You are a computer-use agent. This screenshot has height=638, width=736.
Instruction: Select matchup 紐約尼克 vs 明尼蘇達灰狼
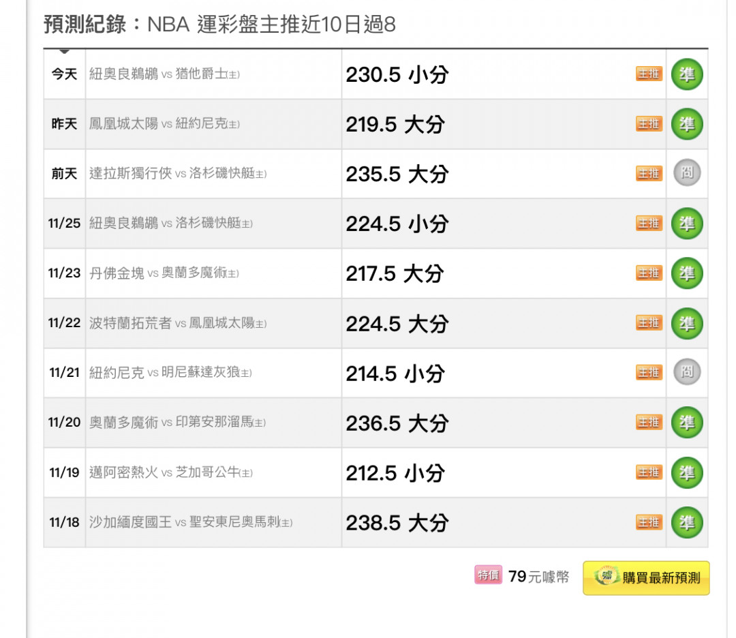pyautogui.click(x=171, y=372)
